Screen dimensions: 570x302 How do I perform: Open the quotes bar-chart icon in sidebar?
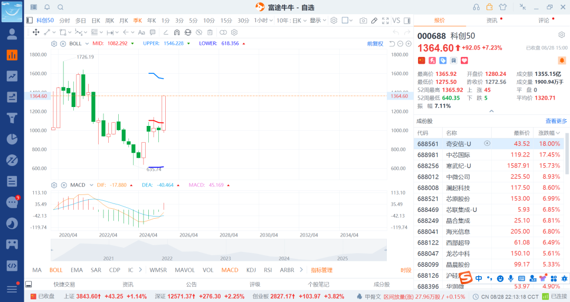point(12,55)
